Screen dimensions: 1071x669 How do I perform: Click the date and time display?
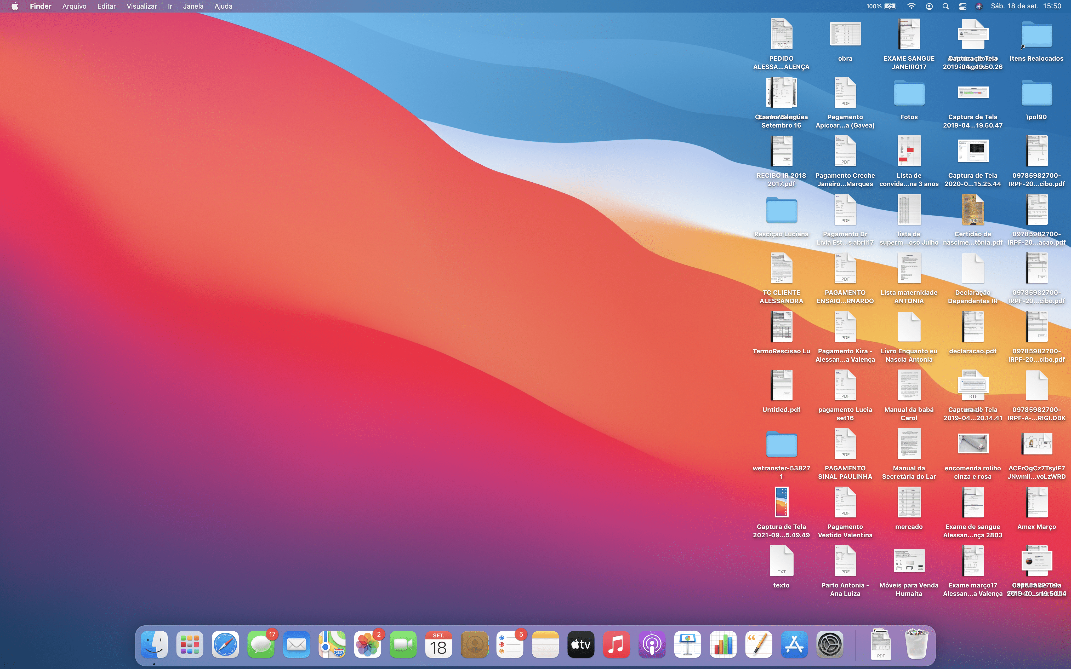(x=1026, y=6)
